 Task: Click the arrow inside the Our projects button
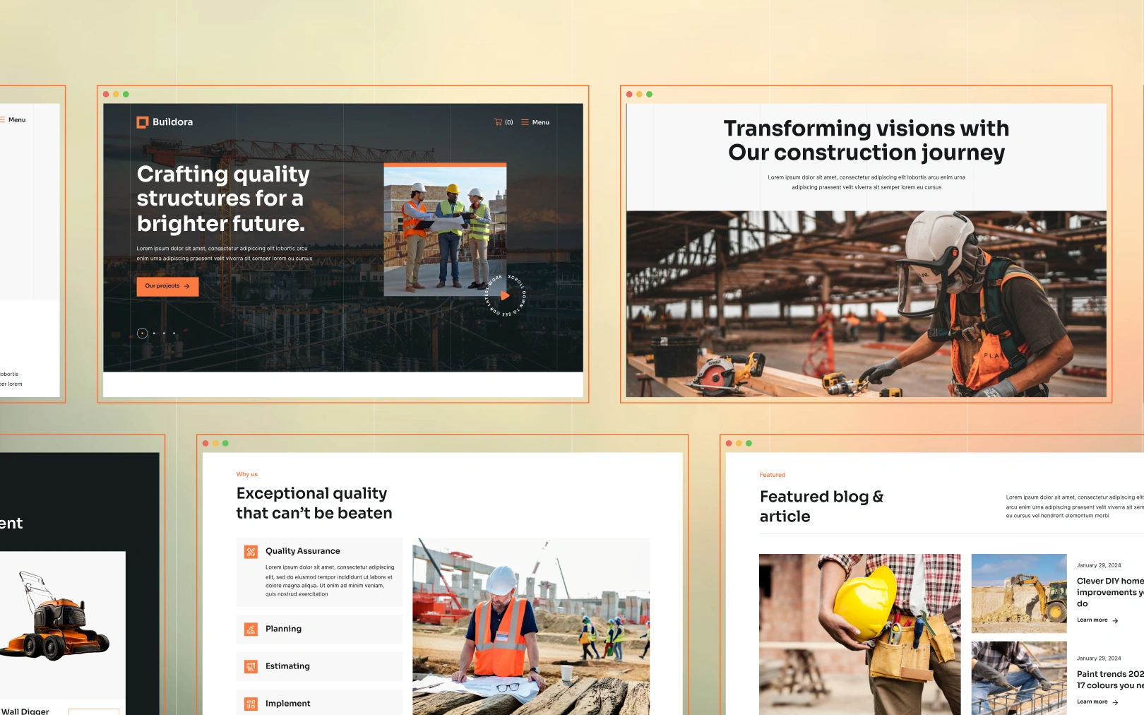pos(187,286)
